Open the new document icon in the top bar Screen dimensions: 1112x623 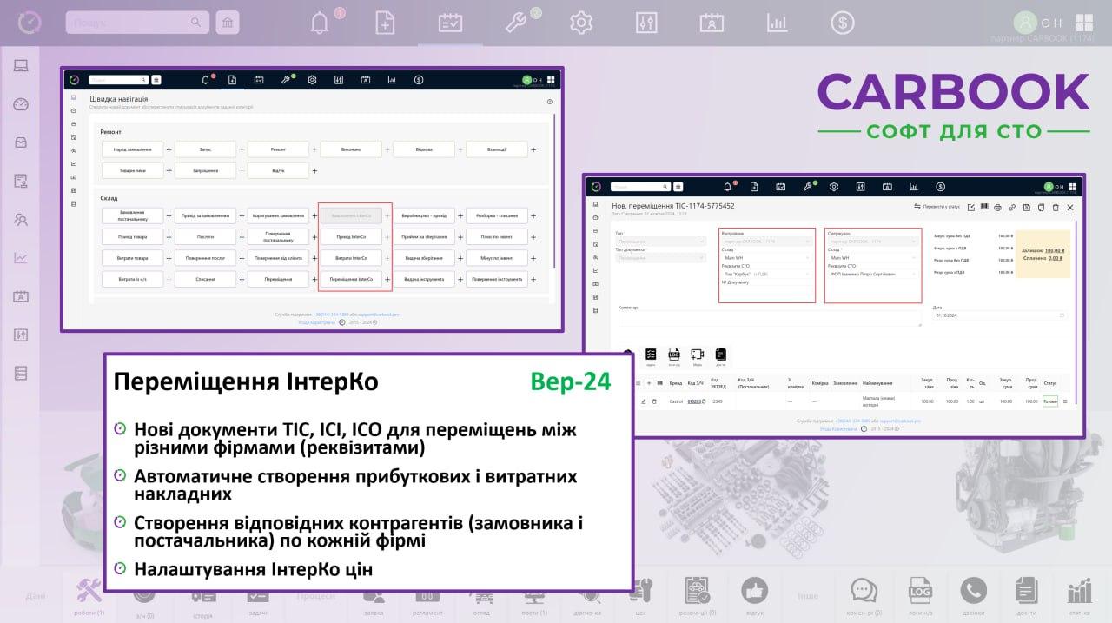(x=385, y=23)
